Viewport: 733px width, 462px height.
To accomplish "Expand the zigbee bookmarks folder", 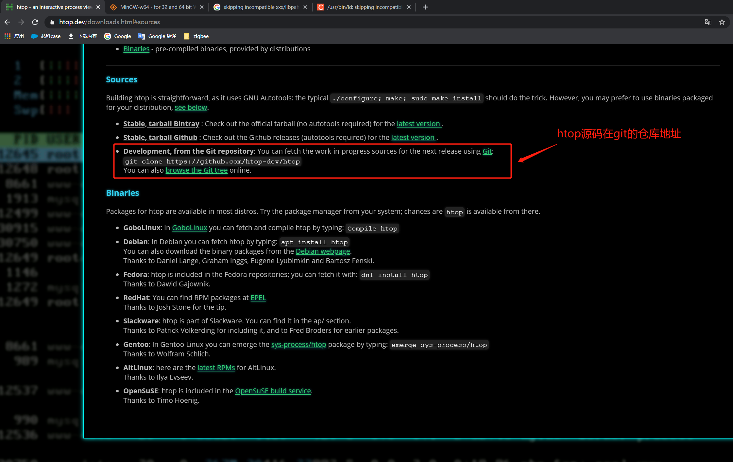I will tap(200, 36).
